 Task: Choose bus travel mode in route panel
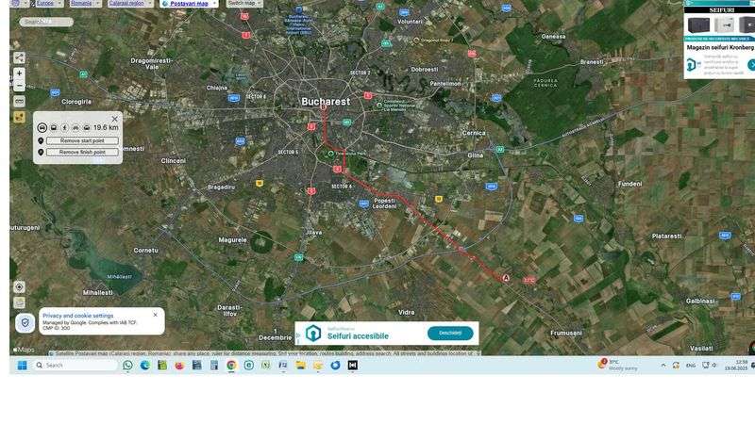(x=54, y=127)
